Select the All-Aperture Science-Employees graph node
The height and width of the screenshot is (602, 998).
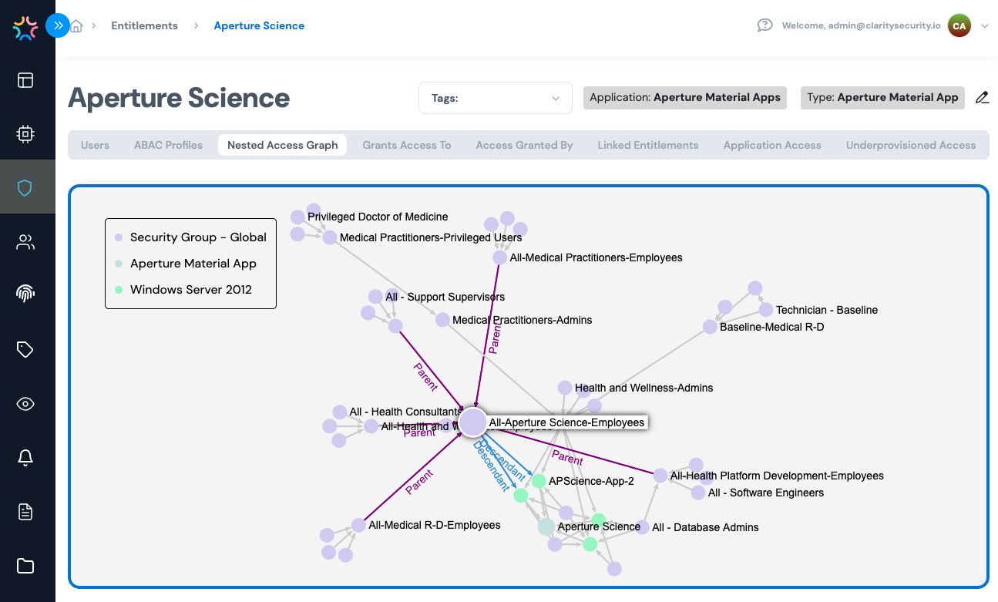pyautogui.click(x=472, y=422)
